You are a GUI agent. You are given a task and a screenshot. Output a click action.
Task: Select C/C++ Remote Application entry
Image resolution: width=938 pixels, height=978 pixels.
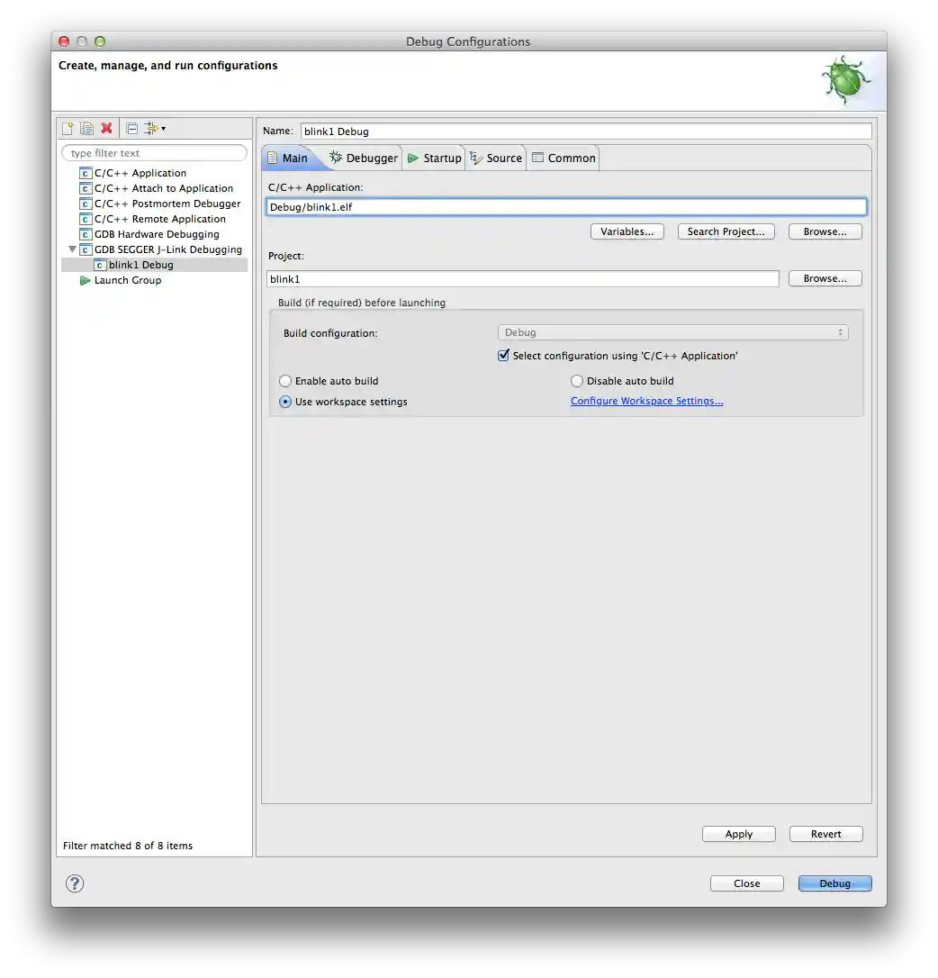tap(160, 219)
